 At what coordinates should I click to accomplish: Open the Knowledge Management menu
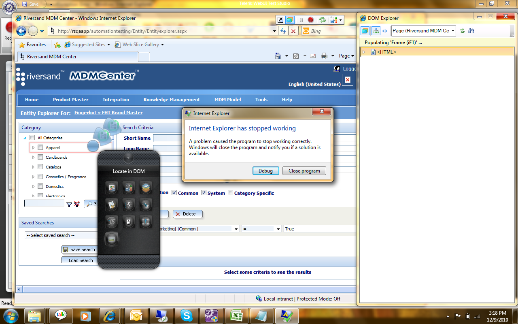pyautogui.click(x=172, y=100)
